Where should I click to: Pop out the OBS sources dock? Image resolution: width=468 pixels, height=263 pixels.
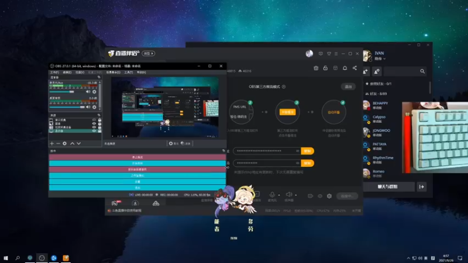click(99, 115)
